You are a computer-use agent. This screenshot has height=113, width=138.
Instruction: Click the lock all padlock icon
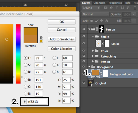tap(107, 21)
